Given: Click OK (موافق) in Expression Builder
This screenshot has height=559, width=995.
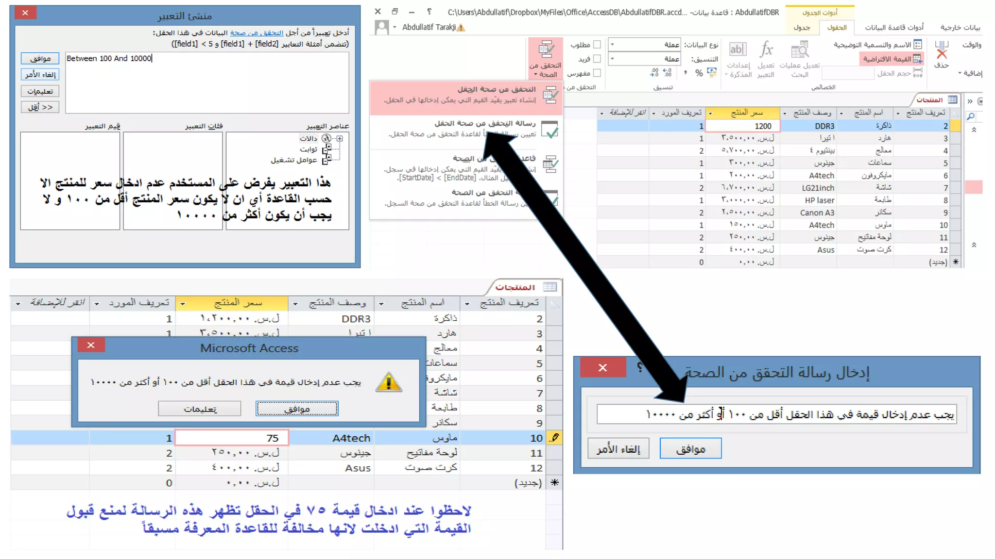Looking at the screenshot, I should [x=40, y=59].
